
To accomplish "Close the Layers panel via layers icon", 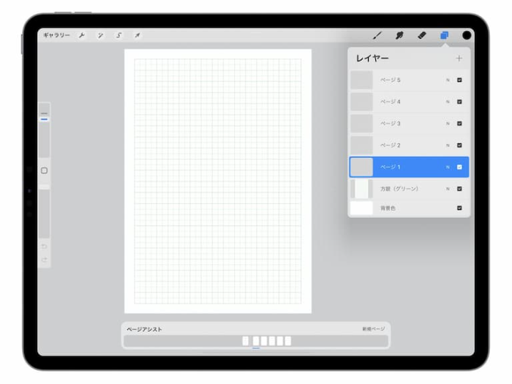I will (444, 35).
